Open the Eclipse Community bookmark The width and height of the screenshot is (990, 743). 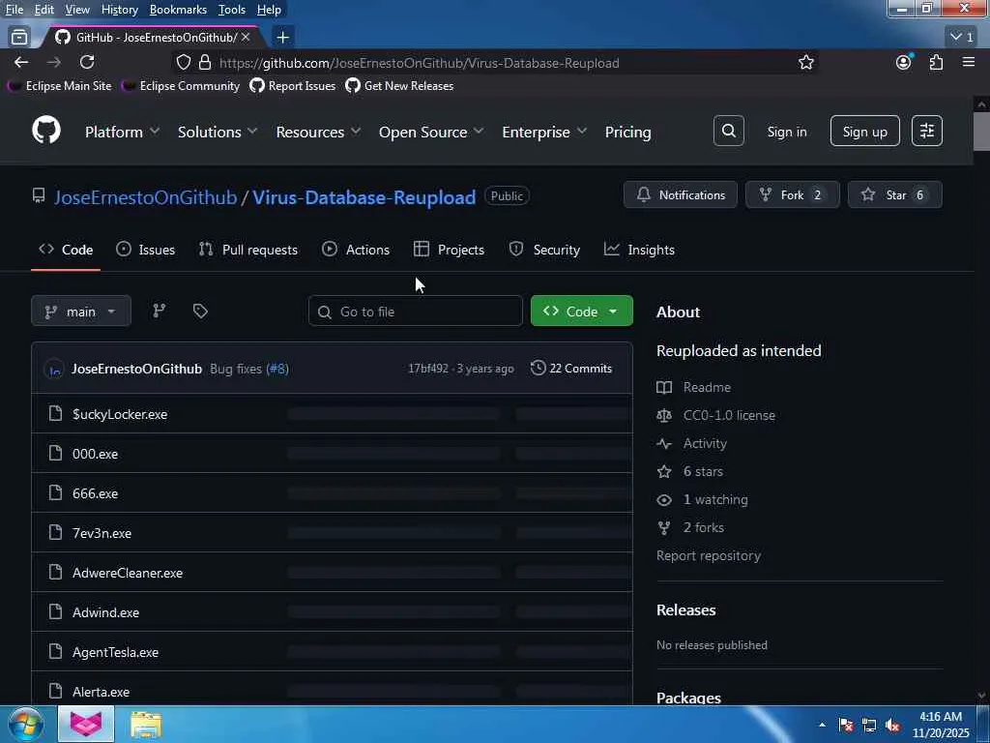[x=181, y=86]
